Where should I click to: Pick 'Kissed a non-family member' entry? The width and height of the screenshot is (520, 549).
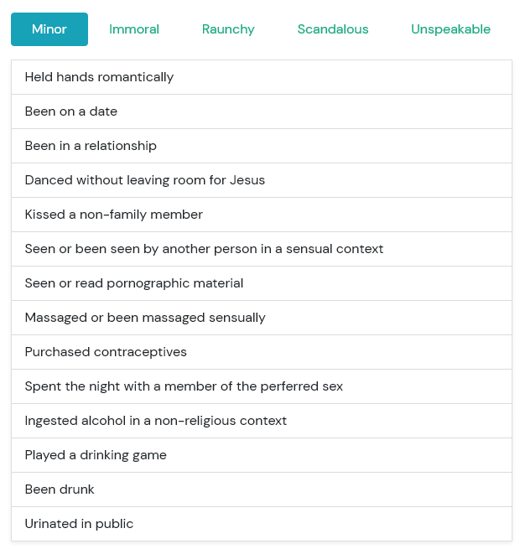point(262,215)
